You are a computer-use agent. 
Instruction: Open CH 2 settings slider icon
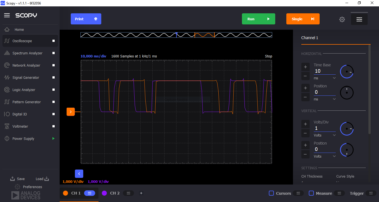128,193
